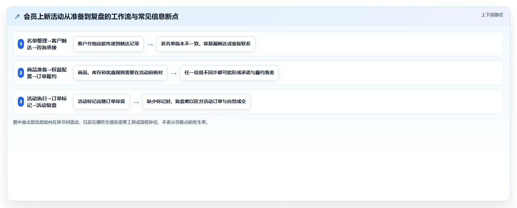Click the arrow icon beside the workflow title

coord(17,17)
